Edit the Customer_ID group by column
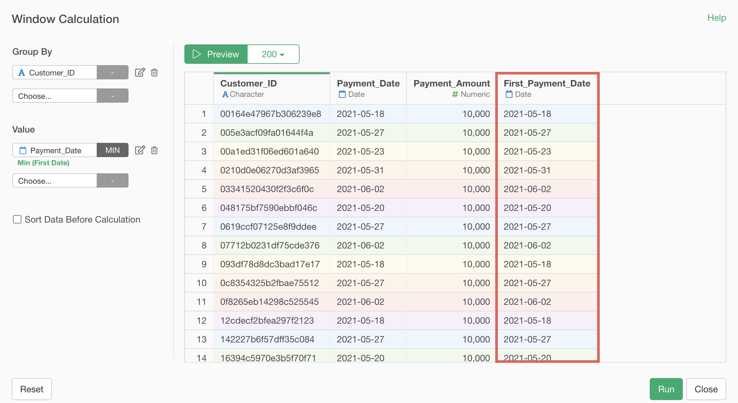738x403 pixels. pos(140,72)
